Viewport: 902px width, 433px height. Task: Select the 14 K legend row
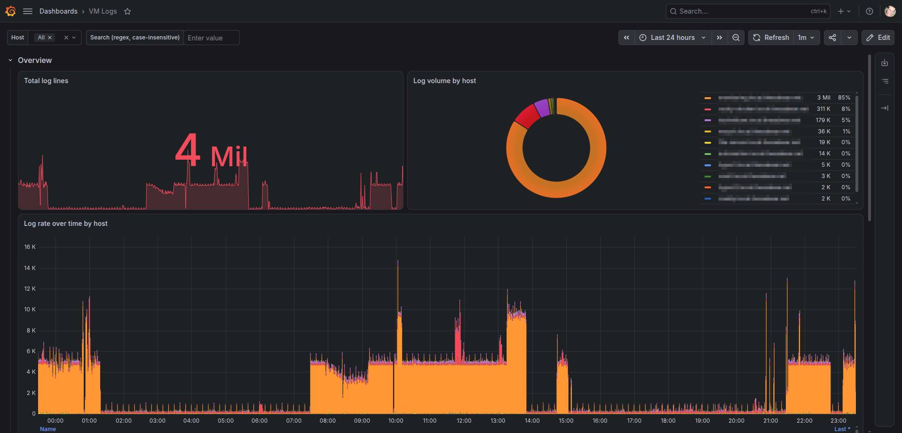click(777, 154)
